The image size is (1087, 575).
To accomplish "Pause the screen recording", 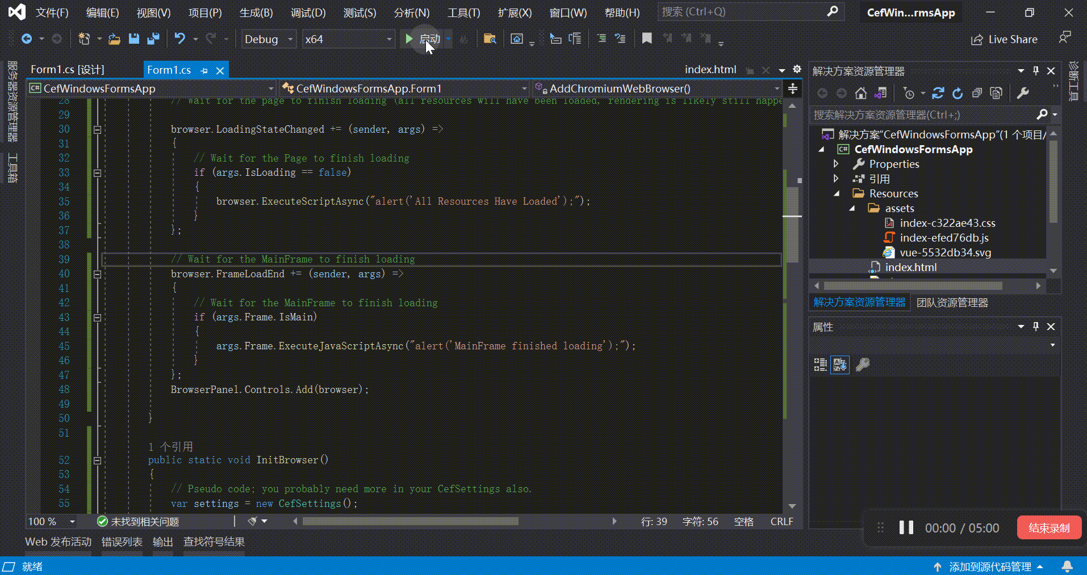I will pyautogui.click(x=905, y=527).
